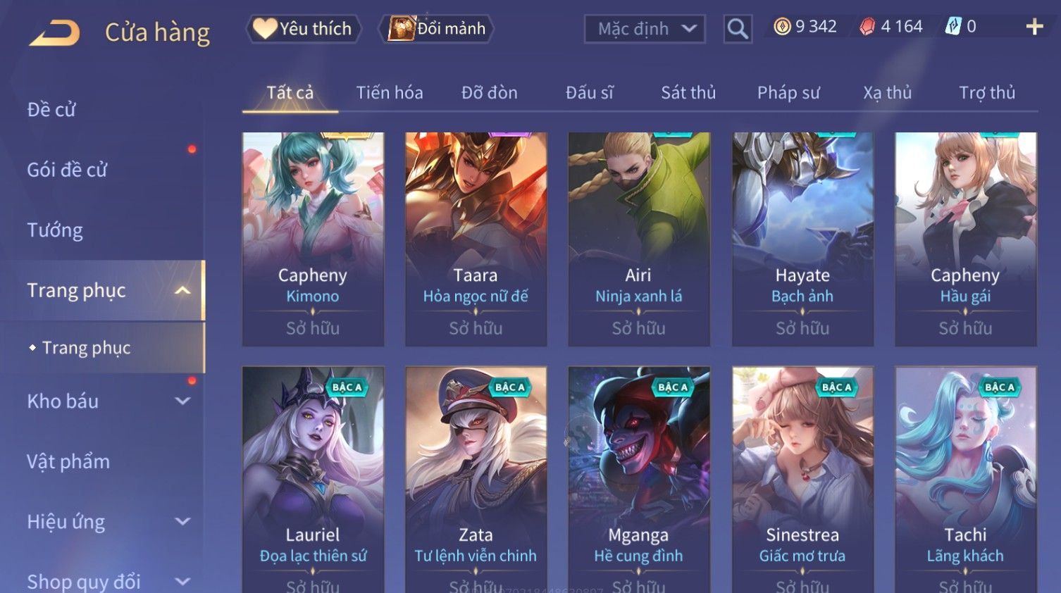Select the Sát thủ tab

(x=688, y=93)
